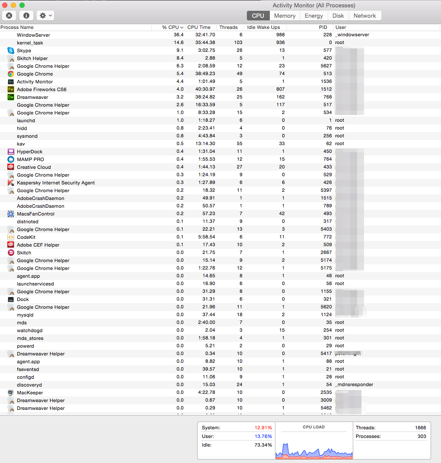Click the Creative Cloud icon
The image size is (441, 463).
[x=11, y=167]
